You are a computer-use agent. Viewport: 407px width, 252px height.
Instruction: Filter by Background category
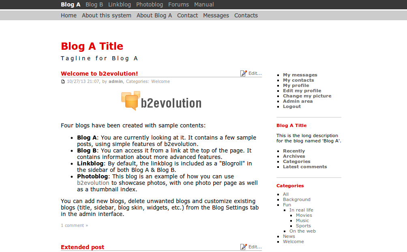pos(297,199)
